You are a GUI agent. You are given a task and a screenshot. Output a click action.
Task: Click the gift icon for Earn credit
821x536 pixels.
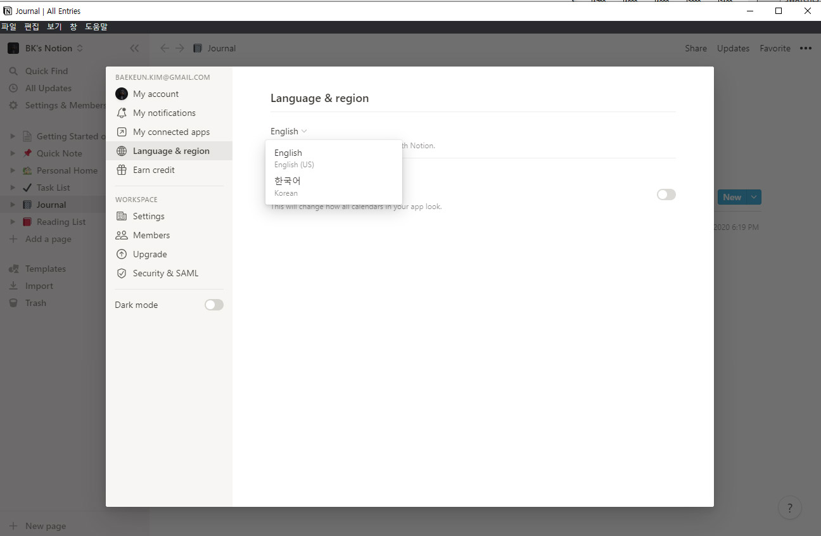point(122,170)
